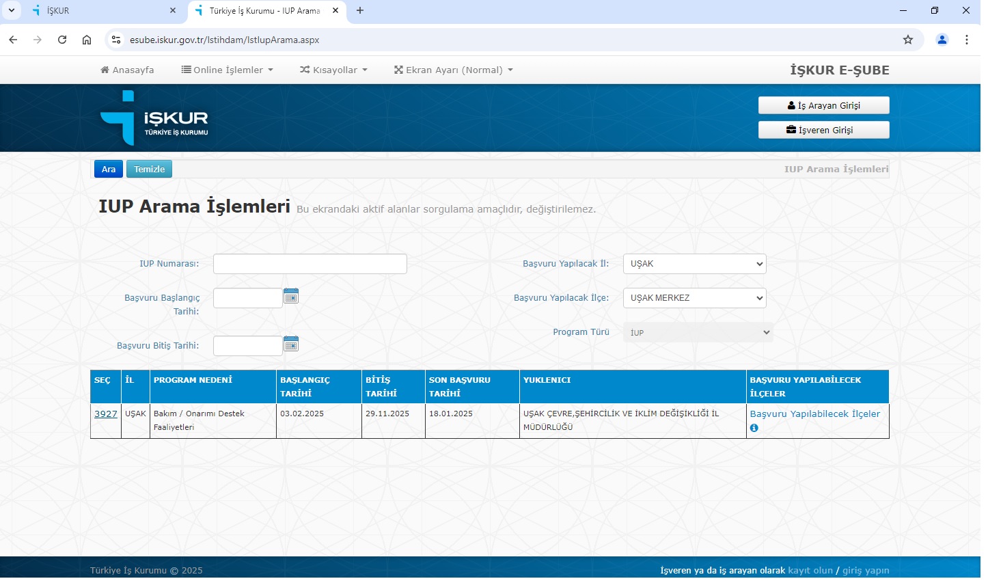Focus Başvuru Başlangıç Tarihi date field

click(248, 298)
